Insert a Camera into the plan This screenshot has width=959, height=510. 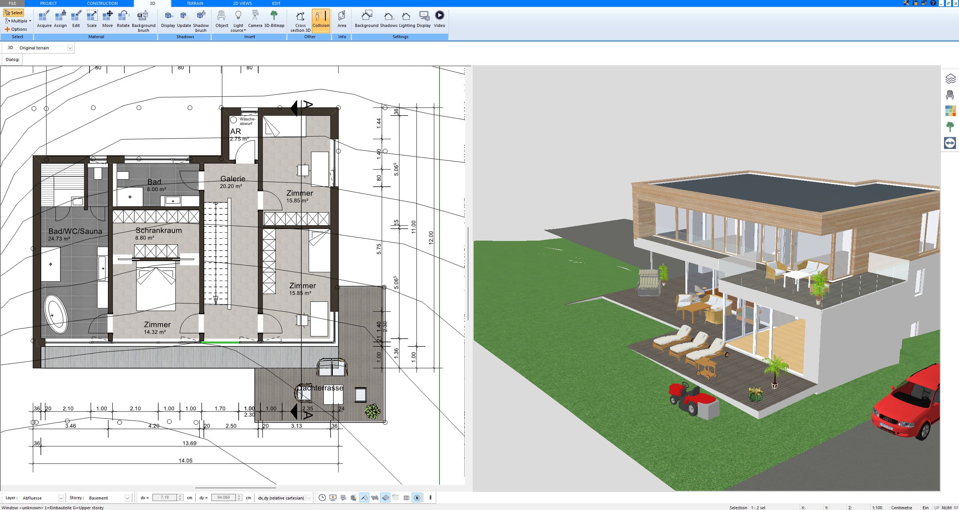[255, 19]
